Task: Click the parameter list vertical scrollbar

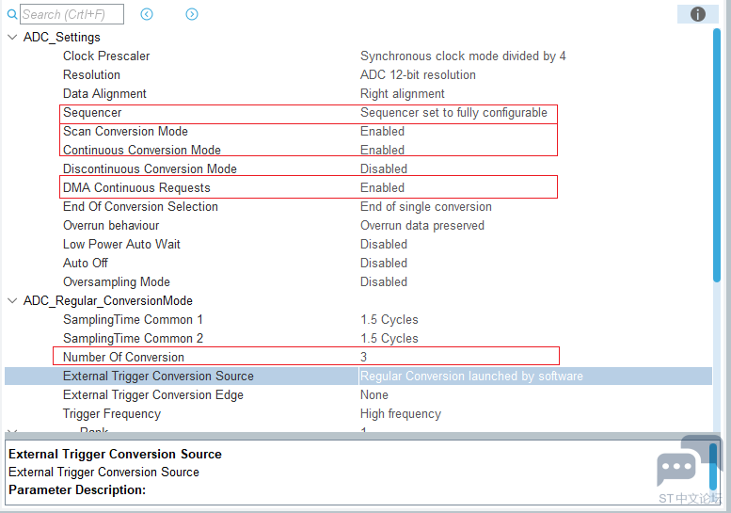Action: click(x=717, y=155)
